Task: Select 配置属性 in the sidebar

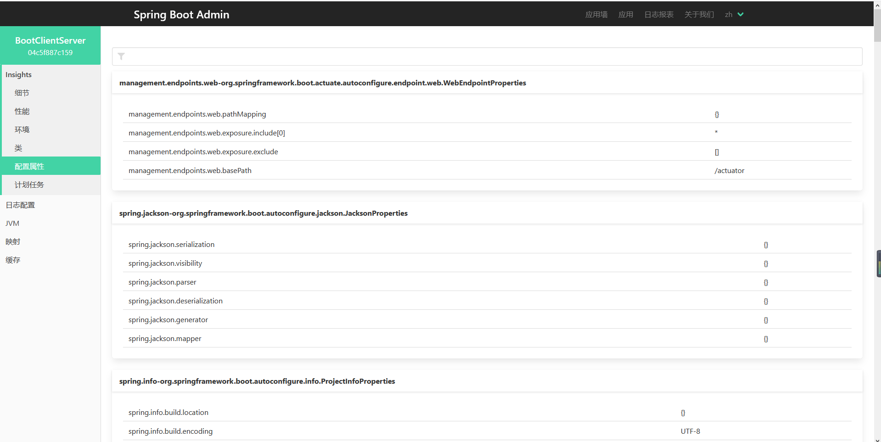Action: click(29, 166)
